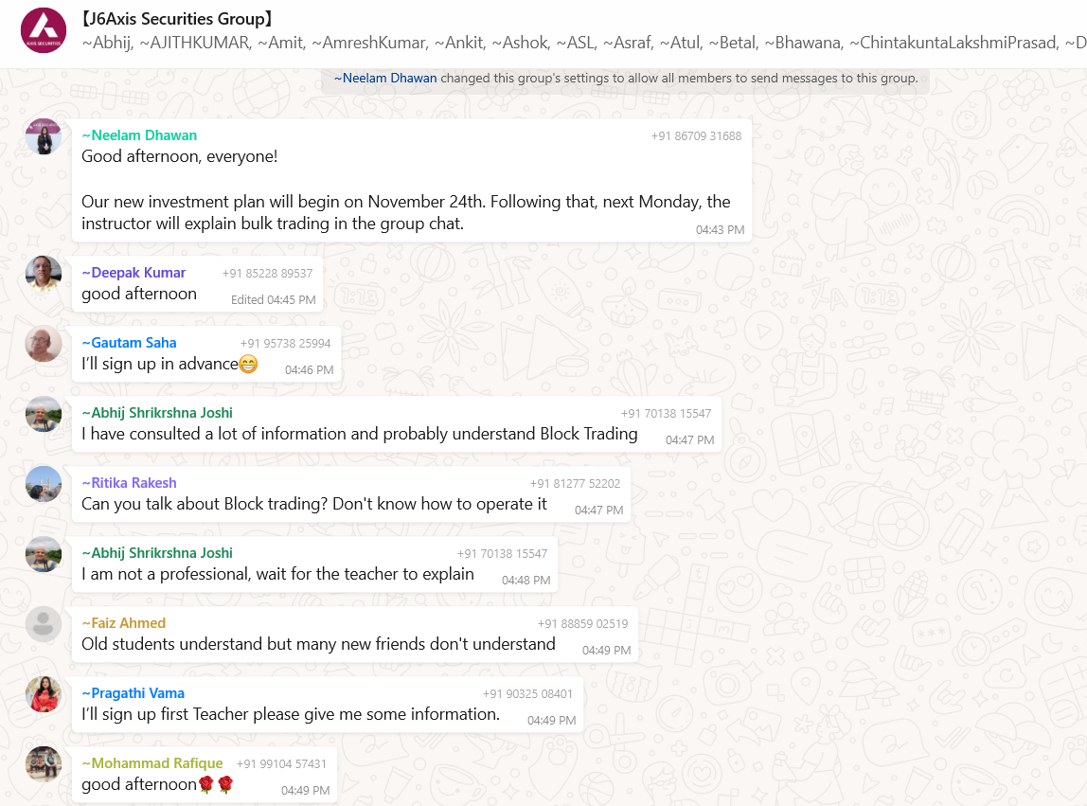Click Pragathi Vama's sender name
Screen dimensions: 1087x806
133,693
